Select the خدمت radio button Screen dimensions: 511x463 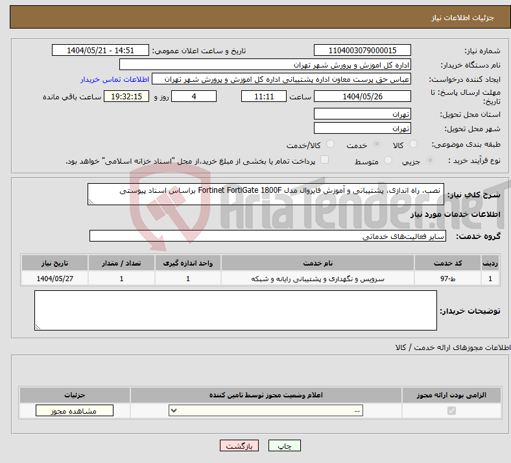(377, 145)
